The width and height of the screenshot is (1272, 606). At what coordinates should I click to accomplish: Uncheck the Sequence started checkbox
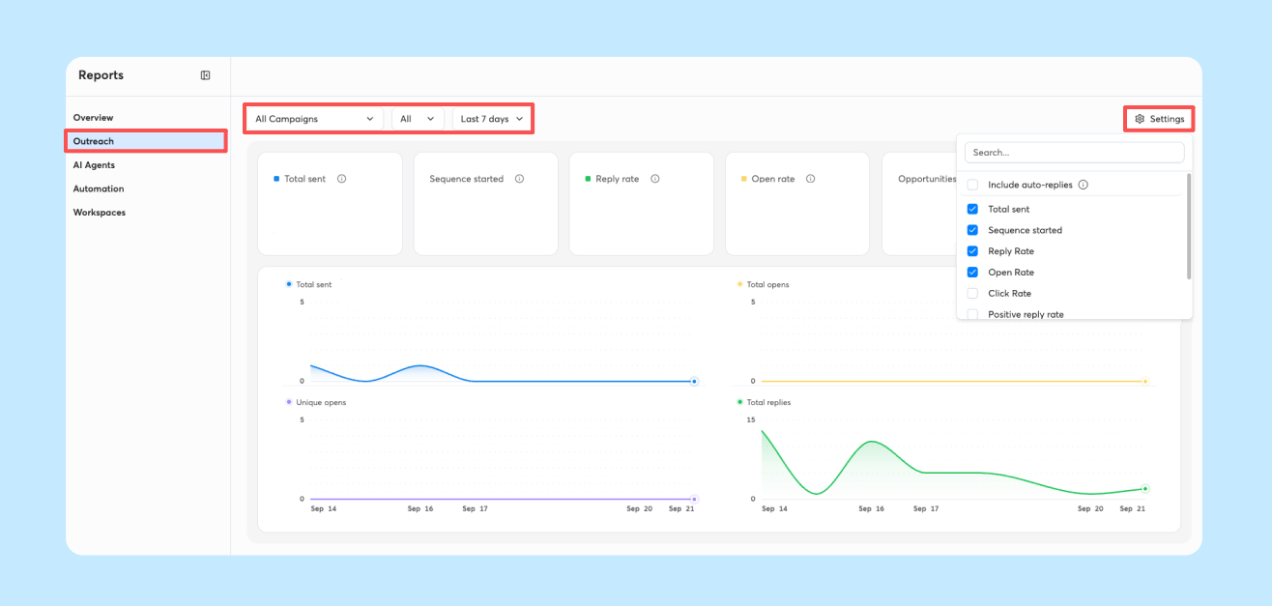coord(972,230)
